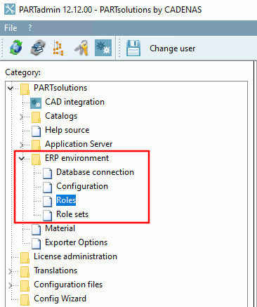Select Config Wizard tree item

coord(60,299)
